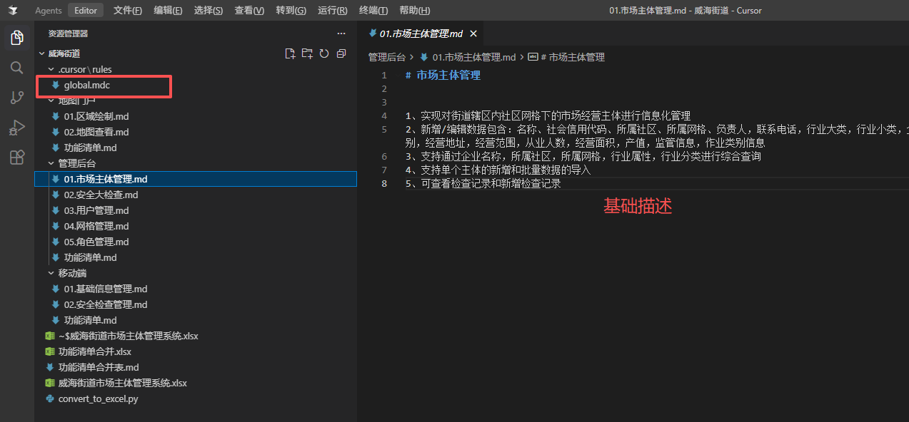Refresh the explorer file tree
This screenshot has height=422, width=909.
324,53
